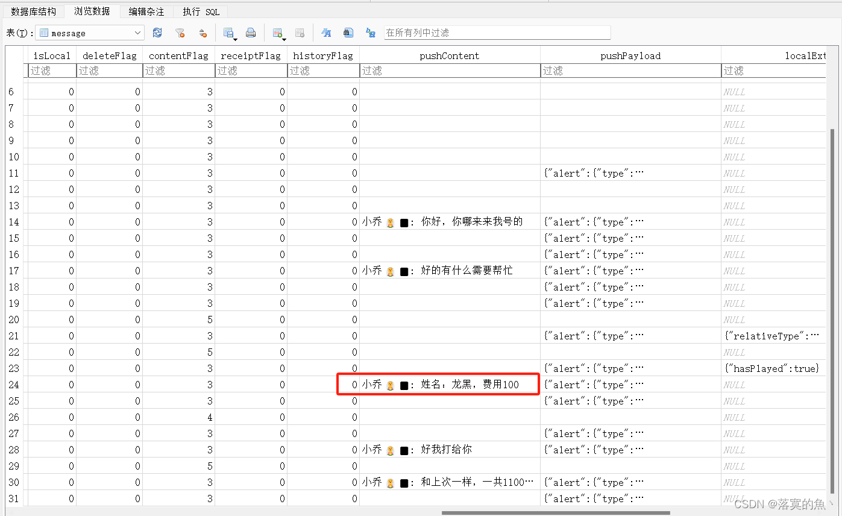Click the pushPayload column filter box

tap(631, 71)
